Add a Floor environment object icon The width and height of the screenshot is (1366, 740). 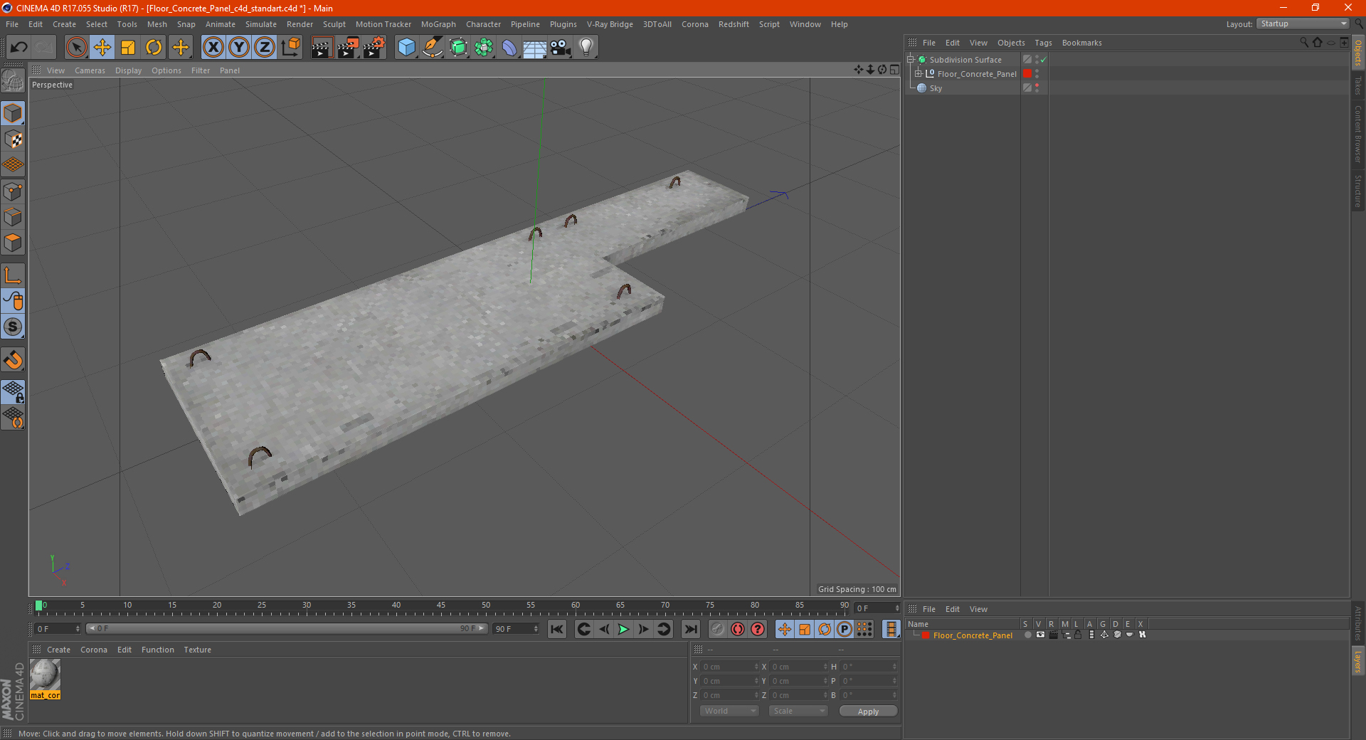tap(534, 48)
